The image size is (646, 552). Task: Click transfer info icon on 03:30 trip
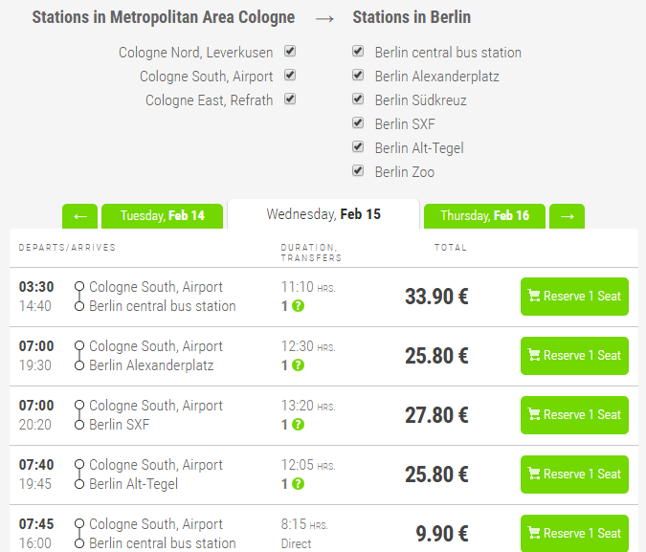tap(298, 306)
